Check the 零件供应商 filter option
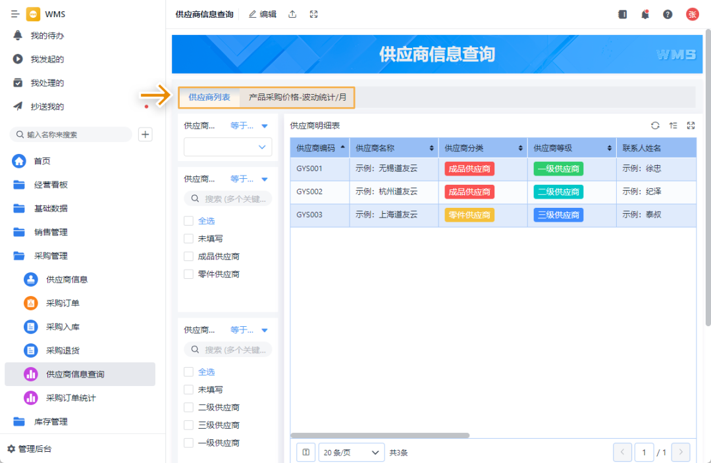The height and width of the screenshot is (463, 711). point(189,274)
